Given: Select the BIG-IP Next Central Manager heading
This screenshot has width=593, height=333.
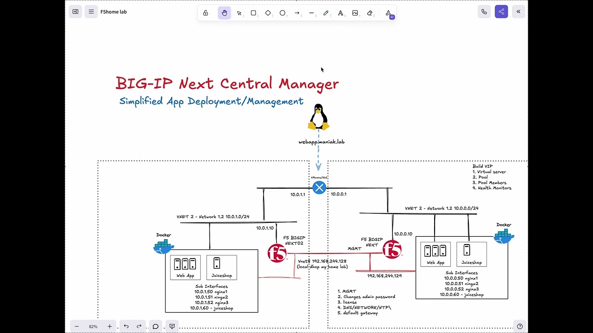Looking at the screenshot, I should pos(227,84).
